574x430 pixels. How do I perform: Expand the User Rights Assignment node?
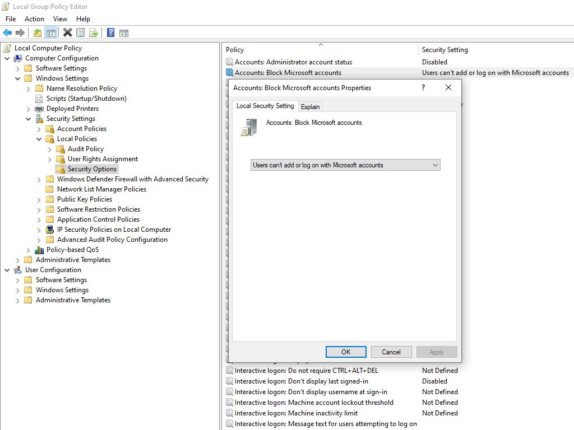click(49, 159)
